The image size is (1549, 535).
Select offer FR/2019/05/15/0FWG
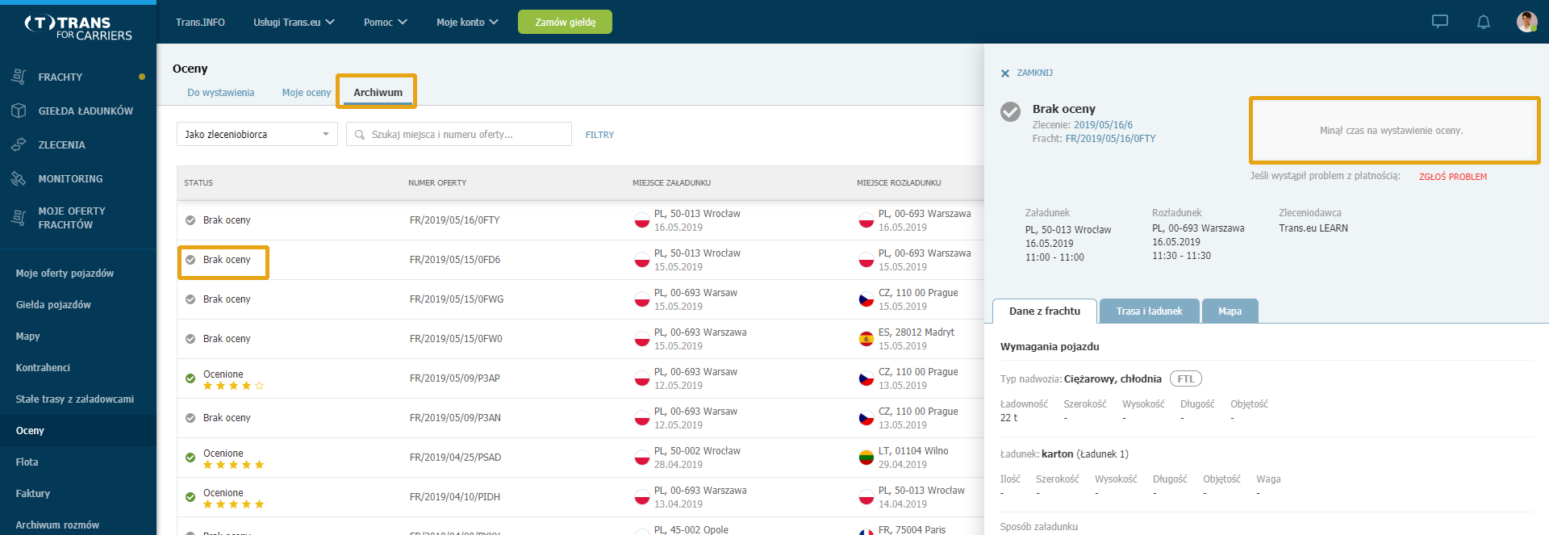pos(457,299)
